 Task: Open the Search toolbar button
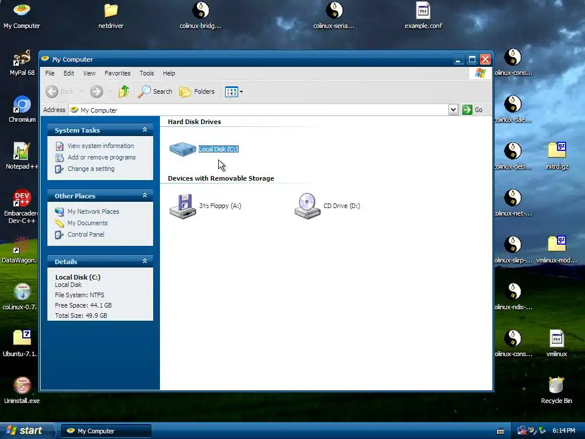coord(155,91)
